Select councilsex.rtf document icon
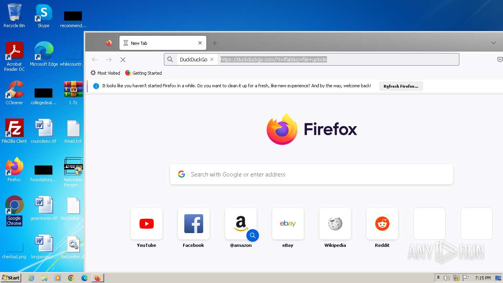The image size is (503, 283). [x=44, y=131]
